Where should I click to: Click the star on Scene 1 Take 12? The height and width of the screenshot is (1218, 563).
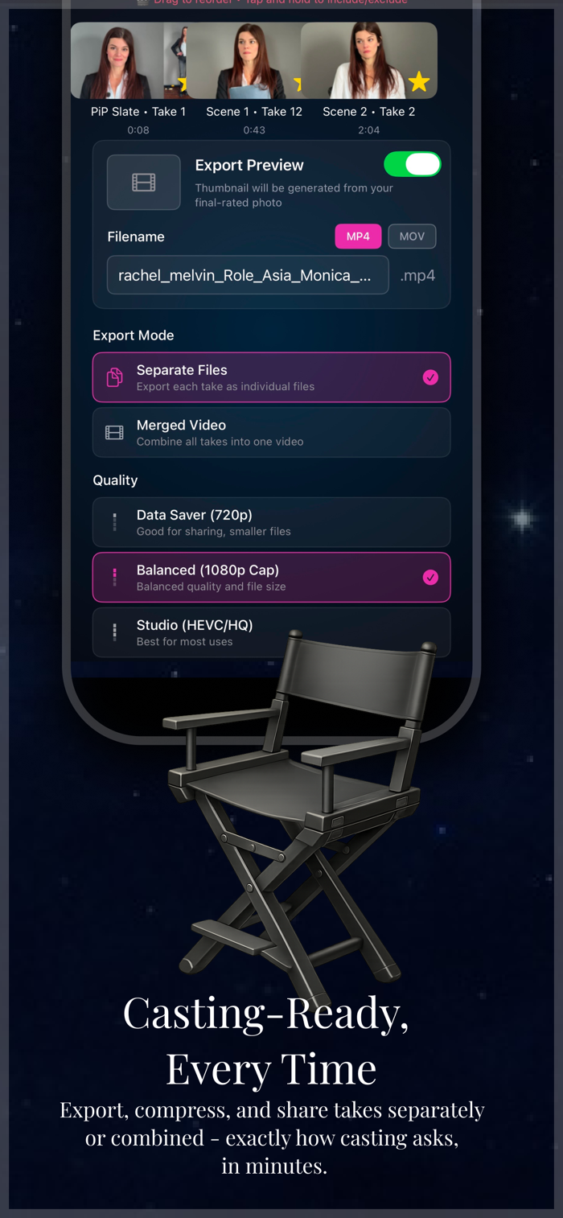[x=298, y=84]
